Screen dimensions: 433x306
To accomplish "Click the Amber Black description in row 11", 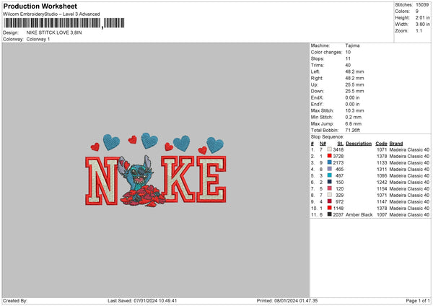I will point(359,214).
